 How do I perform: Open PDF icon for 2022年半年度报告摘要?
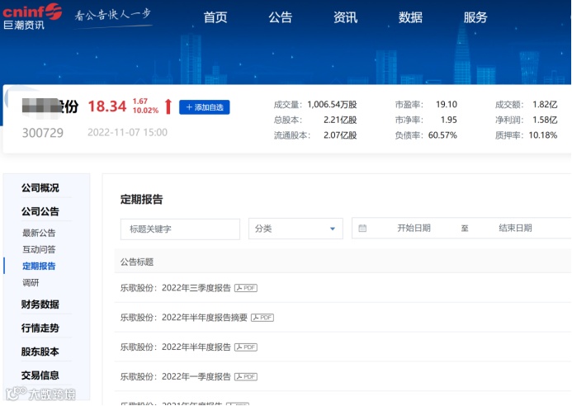pyautogui.click(x=262, y=318)
